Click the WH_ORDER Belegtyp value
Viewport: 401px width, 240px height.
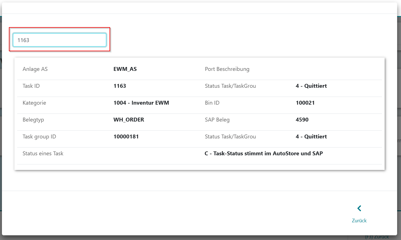point(129,120)
